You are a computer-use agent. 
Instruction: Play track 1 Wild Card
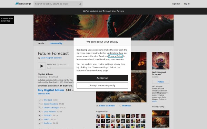click(x=39, y=100)
